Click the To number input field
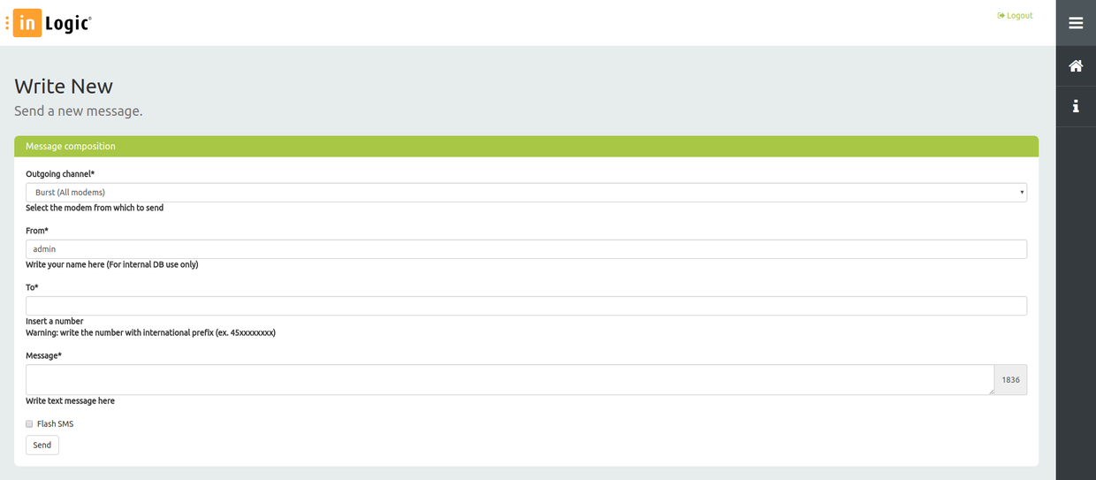This screenshot has width=1096, height=480. point(526,306)
